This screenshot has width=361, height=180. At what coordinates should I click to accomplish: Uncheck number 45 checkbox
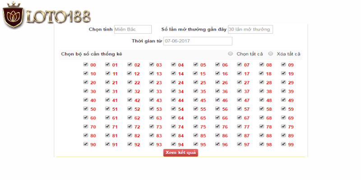(x=195, y=100)
